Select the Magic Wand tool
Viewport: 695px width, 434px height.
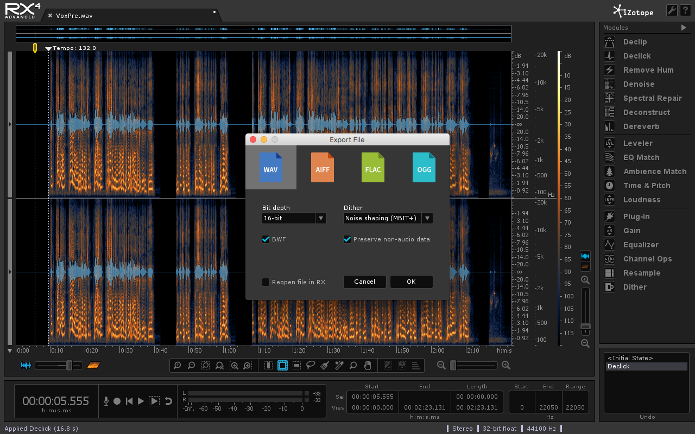pyautogui.click(x=339, y=366)
